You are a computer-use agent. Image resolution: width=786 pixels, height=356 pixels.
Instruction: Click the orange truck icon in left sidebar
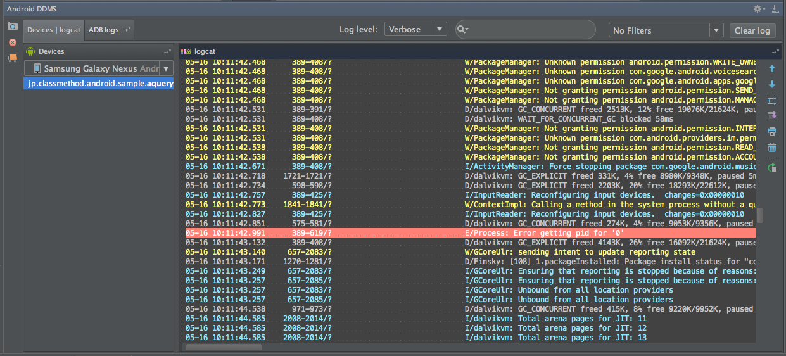pos(12,58)
